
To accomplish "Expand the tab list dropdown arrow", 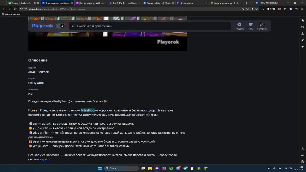I will (251, 3).
